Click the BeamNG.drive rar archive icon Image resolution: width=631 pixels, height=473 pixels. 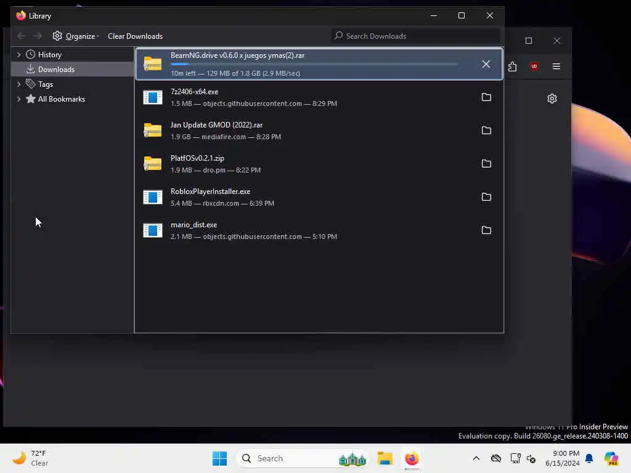tap(153, 64)
